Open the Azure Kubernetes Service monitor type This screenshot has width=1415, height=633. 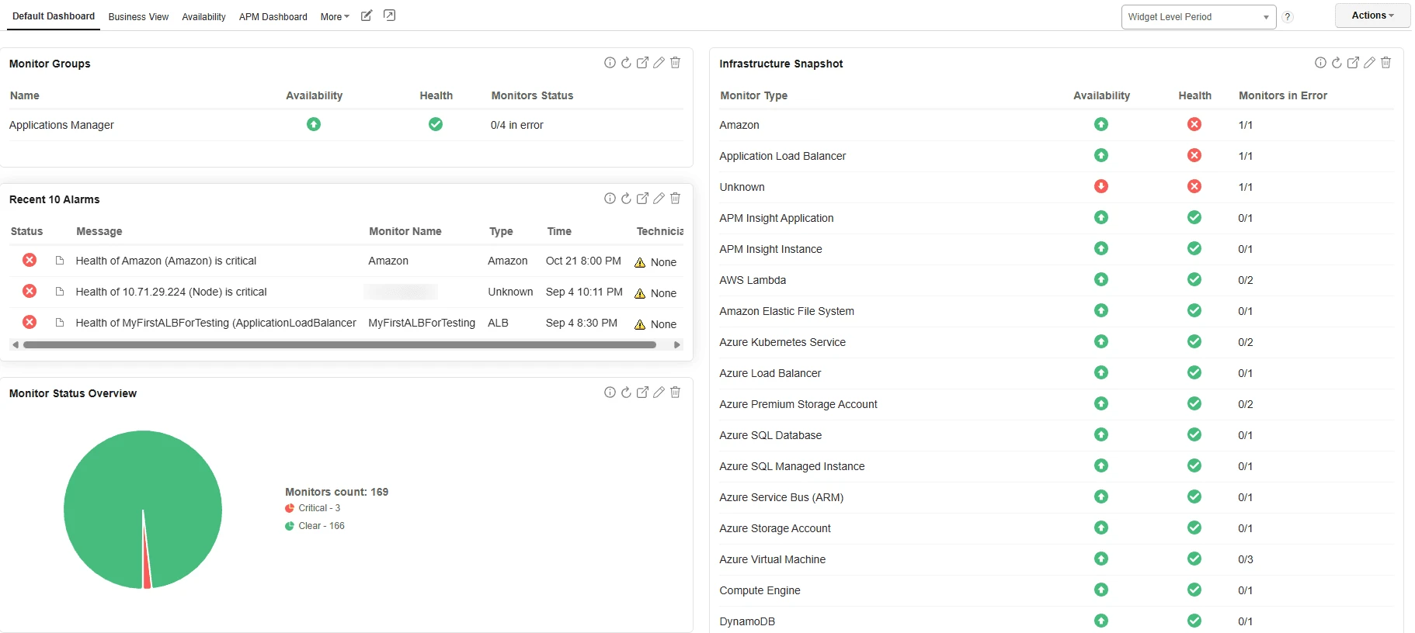click(x=782, y=342)
